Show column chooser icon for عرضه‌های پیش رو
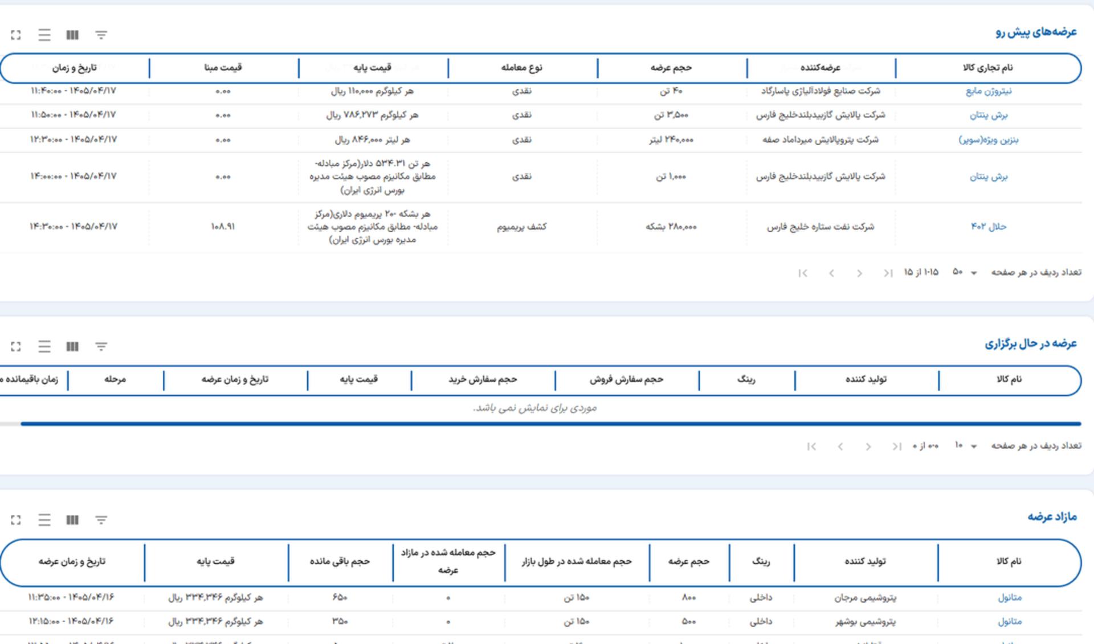 click(x=72, y=35)
